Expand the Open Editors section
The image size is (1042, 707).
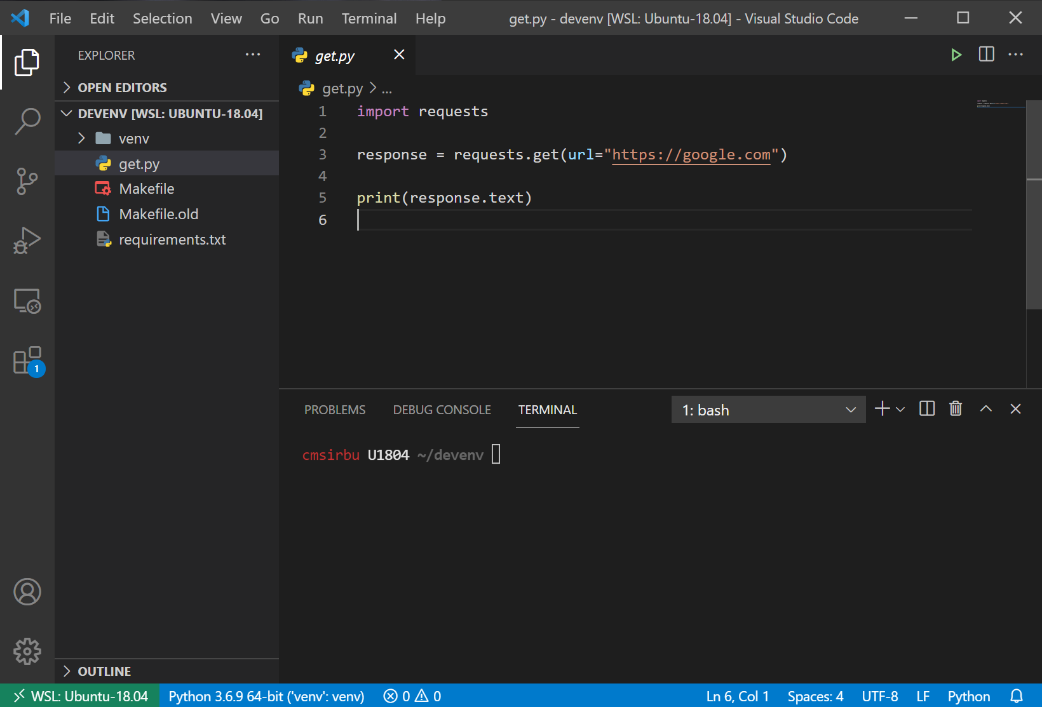point(167,88)
